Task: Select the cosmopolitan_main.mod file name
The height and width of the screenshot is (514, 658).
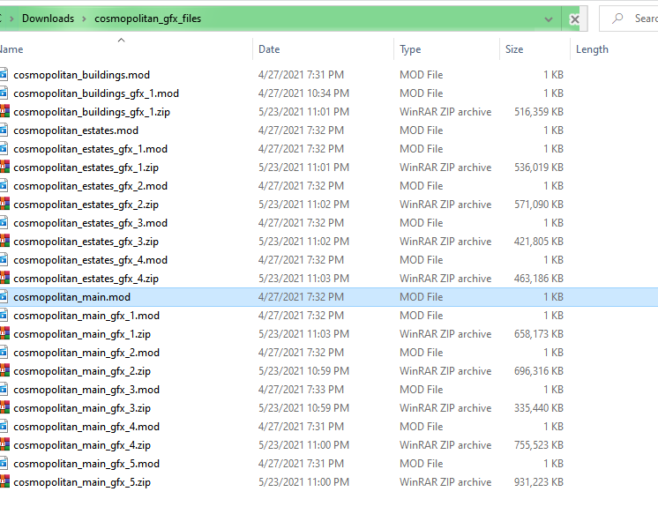Action: coord(71,297)
